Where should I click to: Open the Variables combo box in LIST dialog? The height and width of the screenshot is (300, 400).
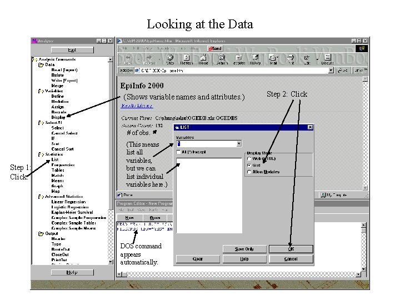click(239, 144)
